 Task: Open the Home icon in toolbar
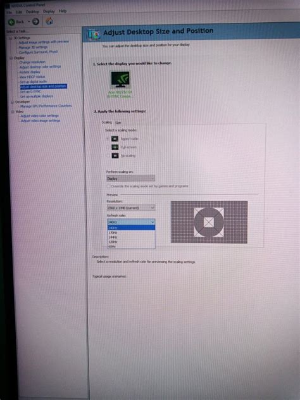click(49, 21)
